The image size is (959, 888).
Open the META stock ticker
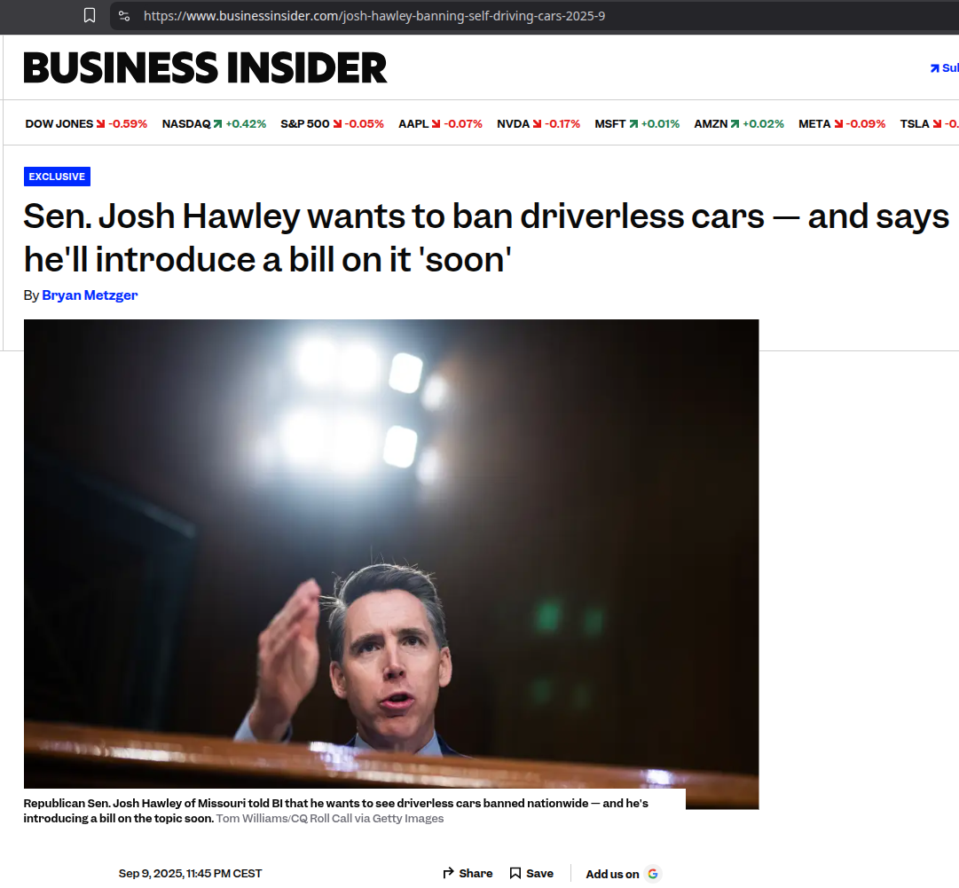[841, 124]
